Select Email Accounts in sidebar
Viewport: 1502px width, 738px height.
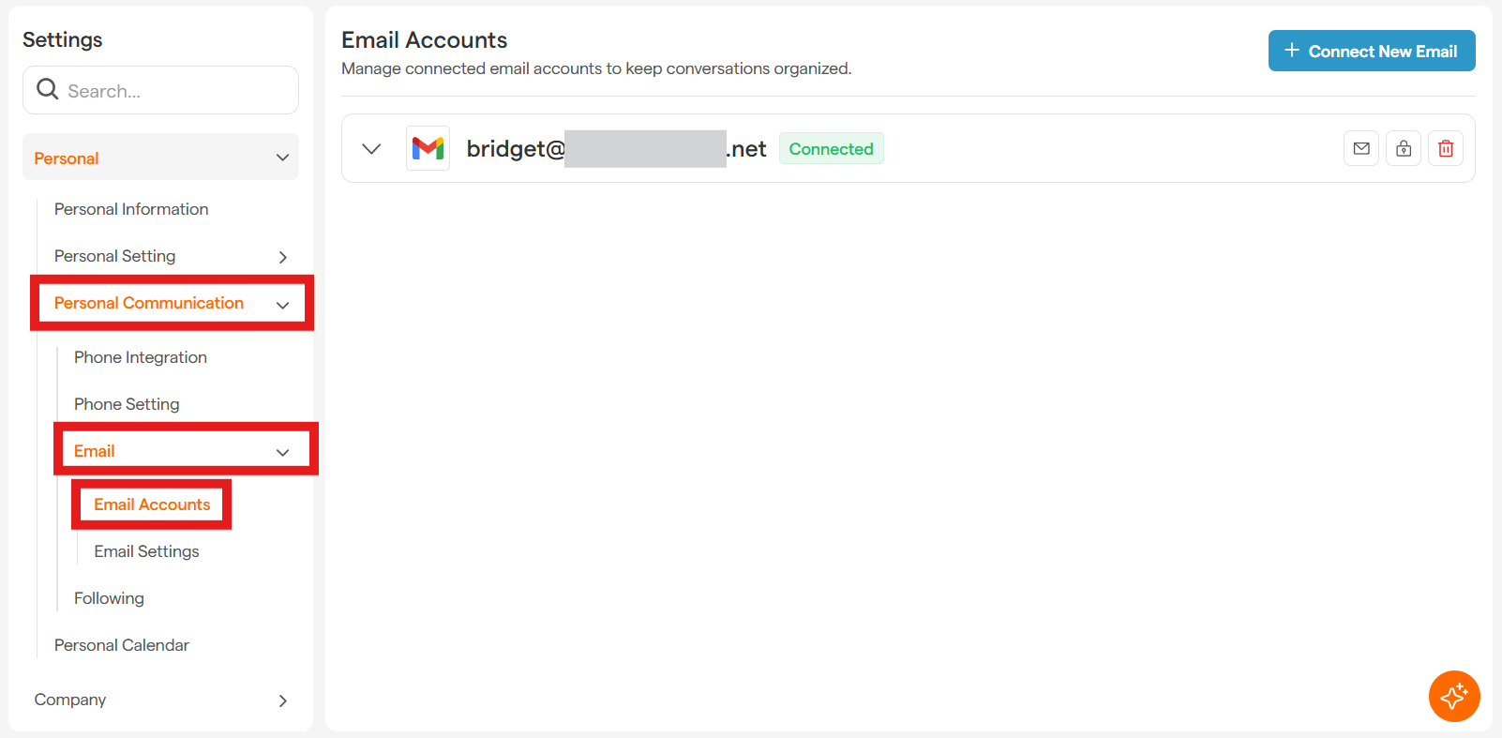coord(152,505)
